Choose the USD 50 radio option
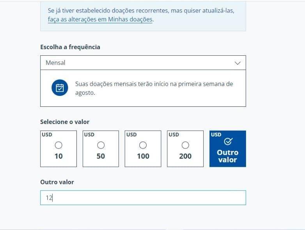 click(x=101, y=145)
